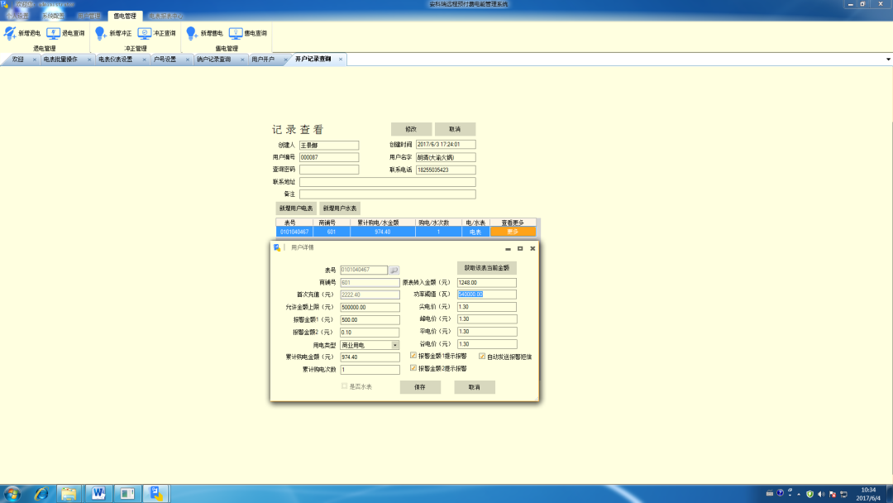This screenshot has width=893, height=503.
Task: Open the 户号设置 document tab
Action: click(165, 60)
